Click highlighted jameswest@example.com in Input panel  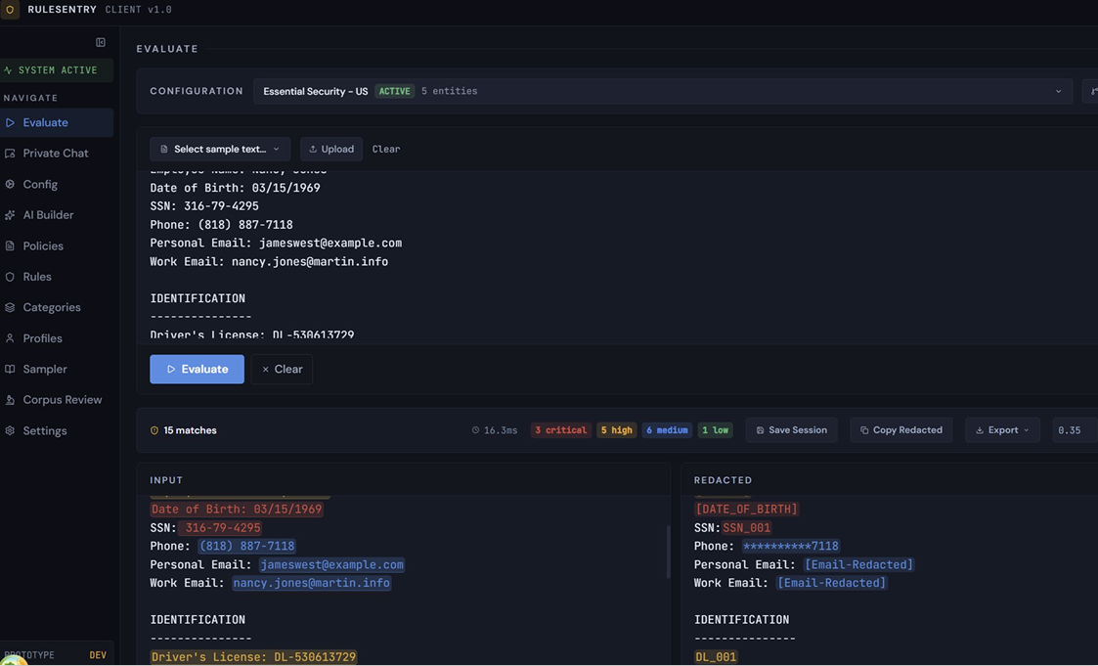(331, 564)
